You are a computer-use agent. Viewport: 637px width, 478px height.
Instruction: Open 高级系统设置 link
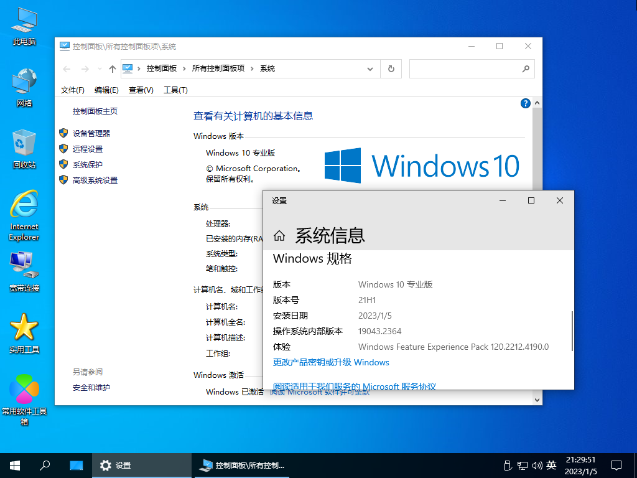(95, 180)
